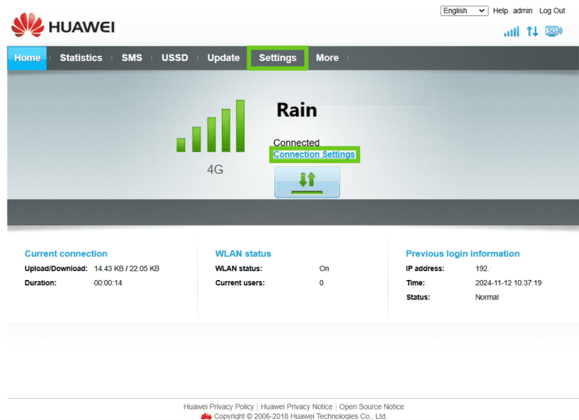Open the USSD tab
The height and width of the screenshot is (420, 579).
pyautogui.click(x=174, y=58)
